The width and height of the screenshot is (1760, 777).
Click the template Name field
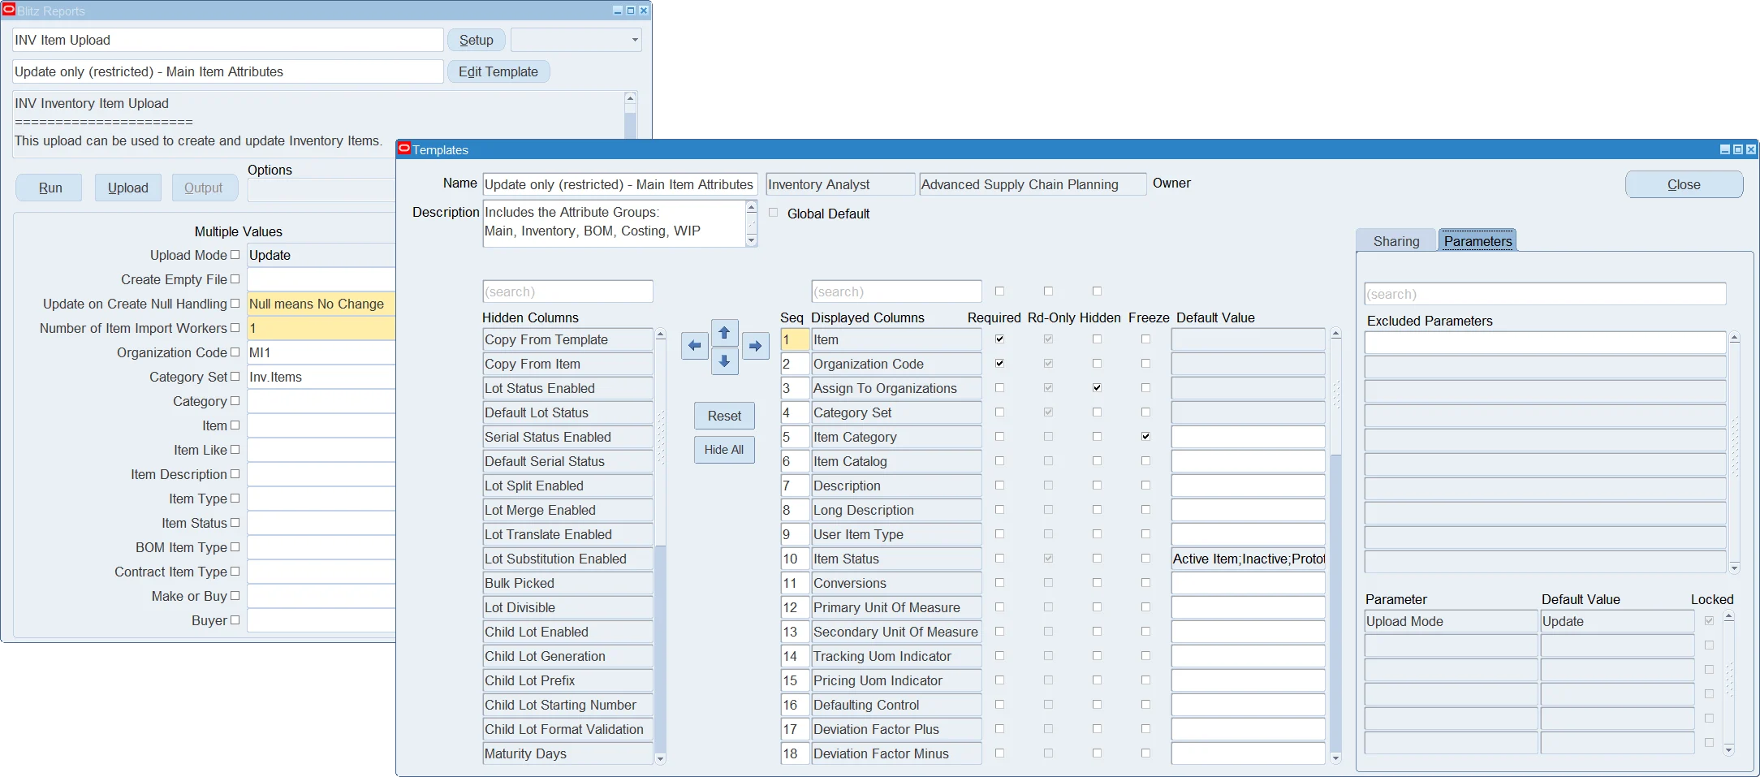(x=620, y=184)
